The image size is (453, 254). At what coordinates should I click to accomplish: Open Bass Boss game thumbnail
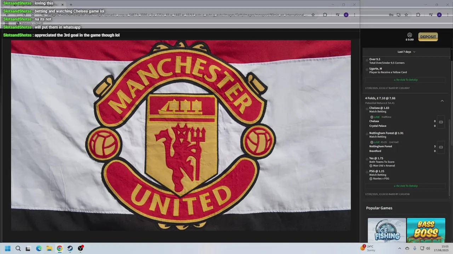pos(426,230)
